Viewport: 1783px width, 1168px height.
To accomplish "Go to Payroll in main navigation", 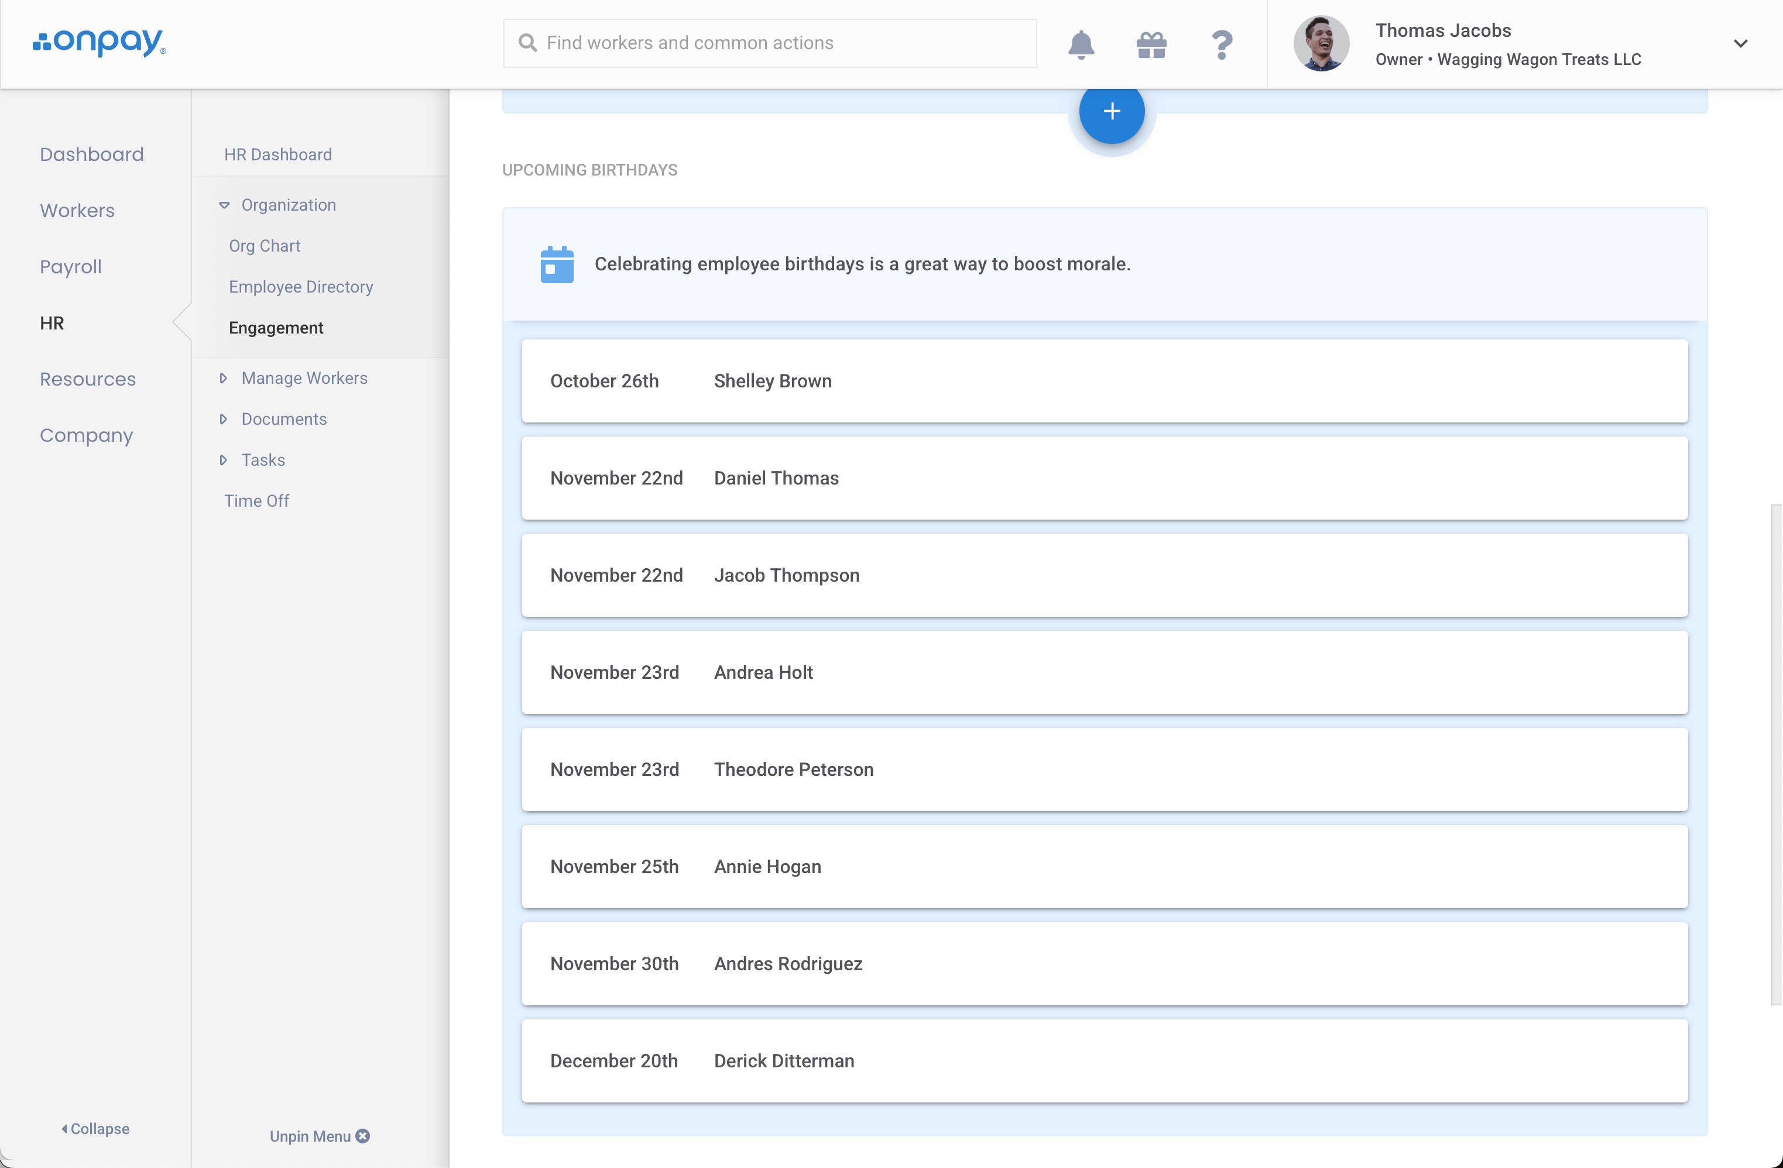I will (x=70, y=266).
